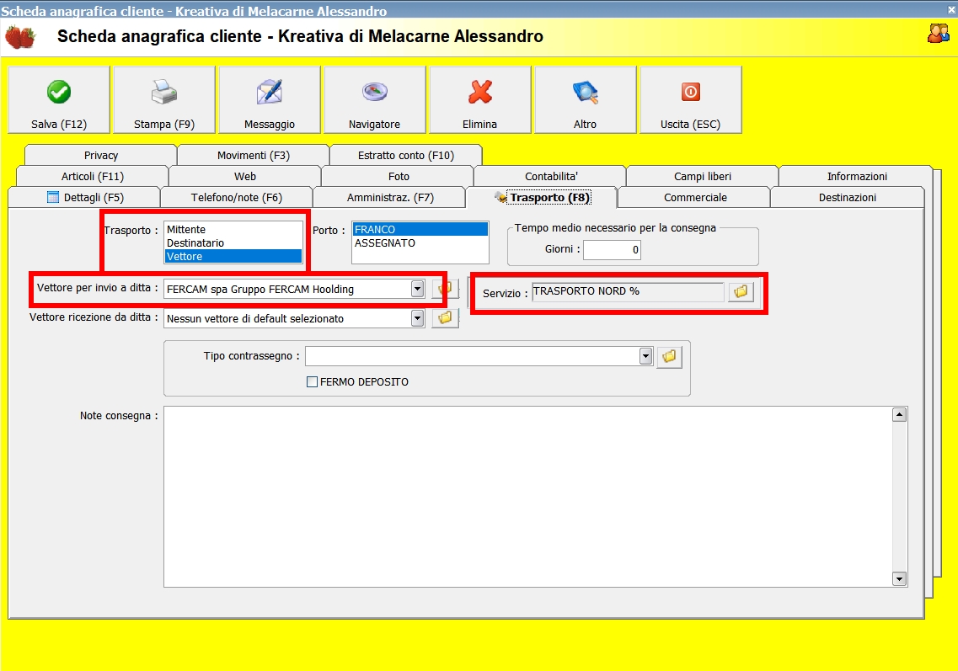Switch to the Commerciale tab

(694, 197)
